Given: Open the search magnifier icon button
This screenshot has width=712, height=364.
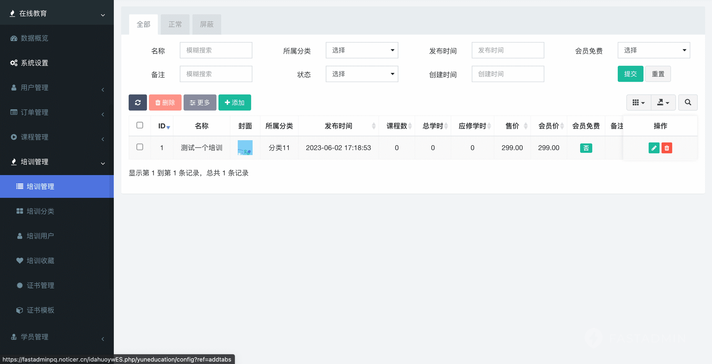Looking at the screenshot, I should click(x=688, y=103).
